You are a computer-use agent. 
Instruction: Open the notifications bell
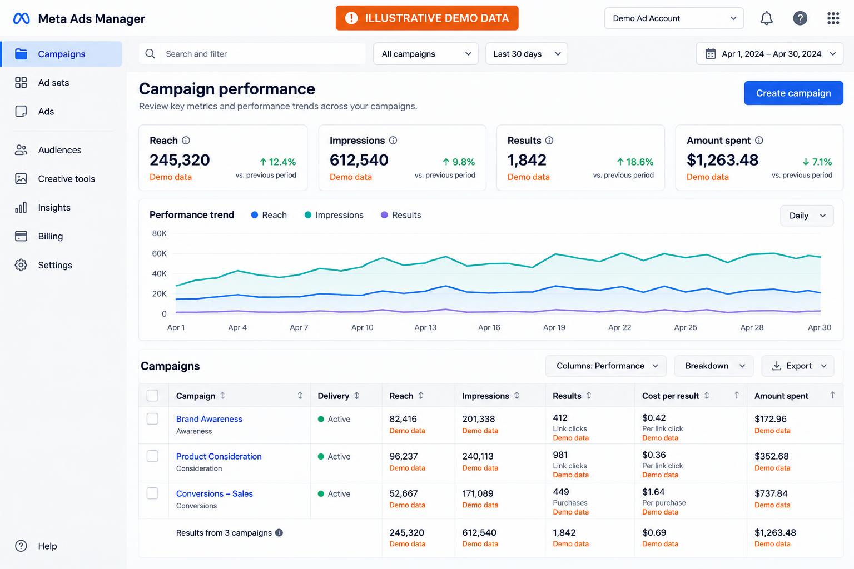point(766,18)
